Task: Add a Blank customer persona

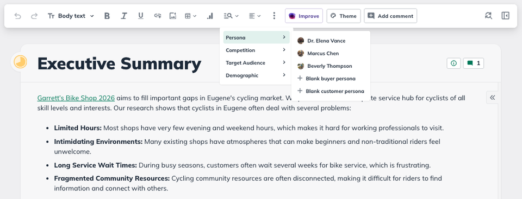Action: [x=331, y=91]
